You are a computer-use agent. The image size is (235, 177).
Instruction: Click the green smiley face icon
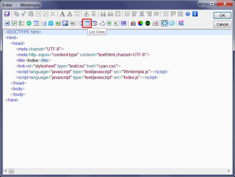click(29, 23)
